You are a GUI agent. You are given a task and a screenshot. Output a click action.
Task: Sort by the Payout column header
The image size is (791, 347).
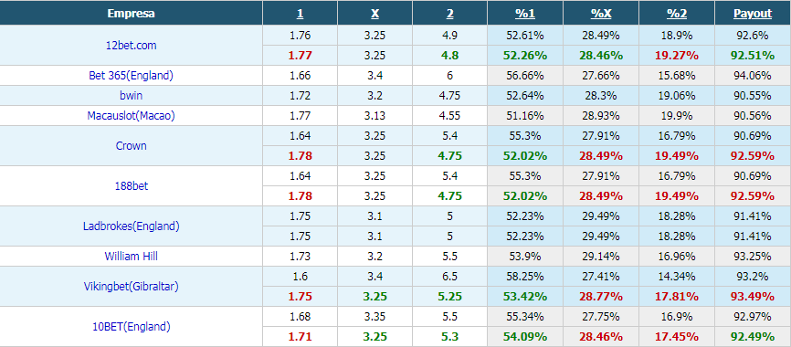click(753, 14)
